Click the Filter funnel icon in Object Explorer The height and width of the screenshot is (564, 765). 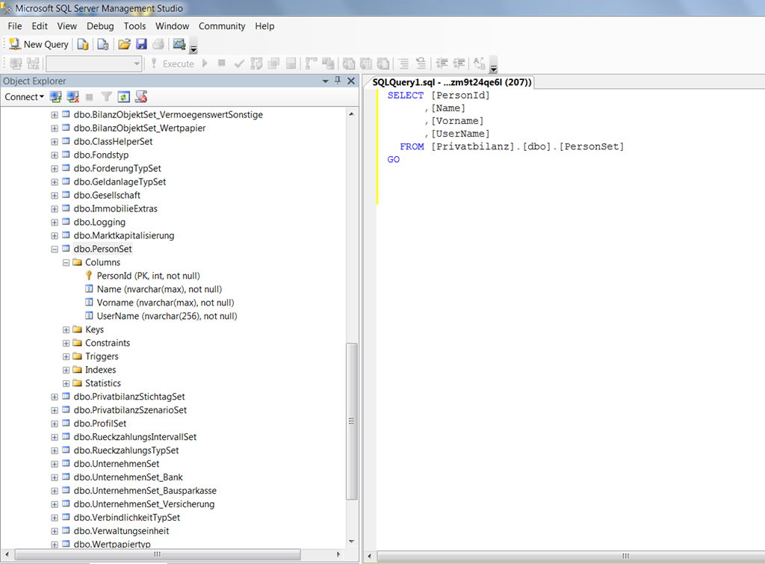(x=107, y=97)
